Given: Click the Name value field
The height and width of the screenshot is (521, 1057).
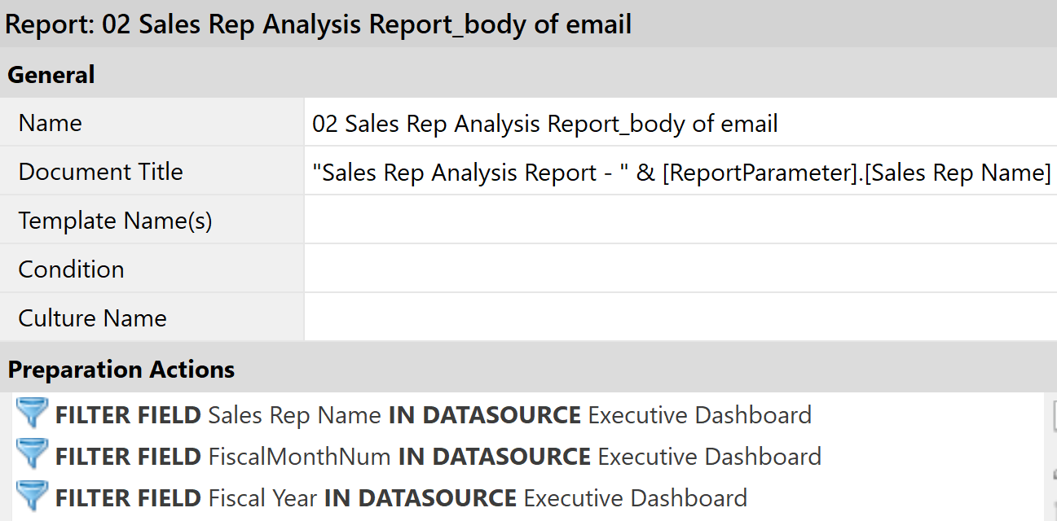Looking at the screenshot, I should click(680, 123).
